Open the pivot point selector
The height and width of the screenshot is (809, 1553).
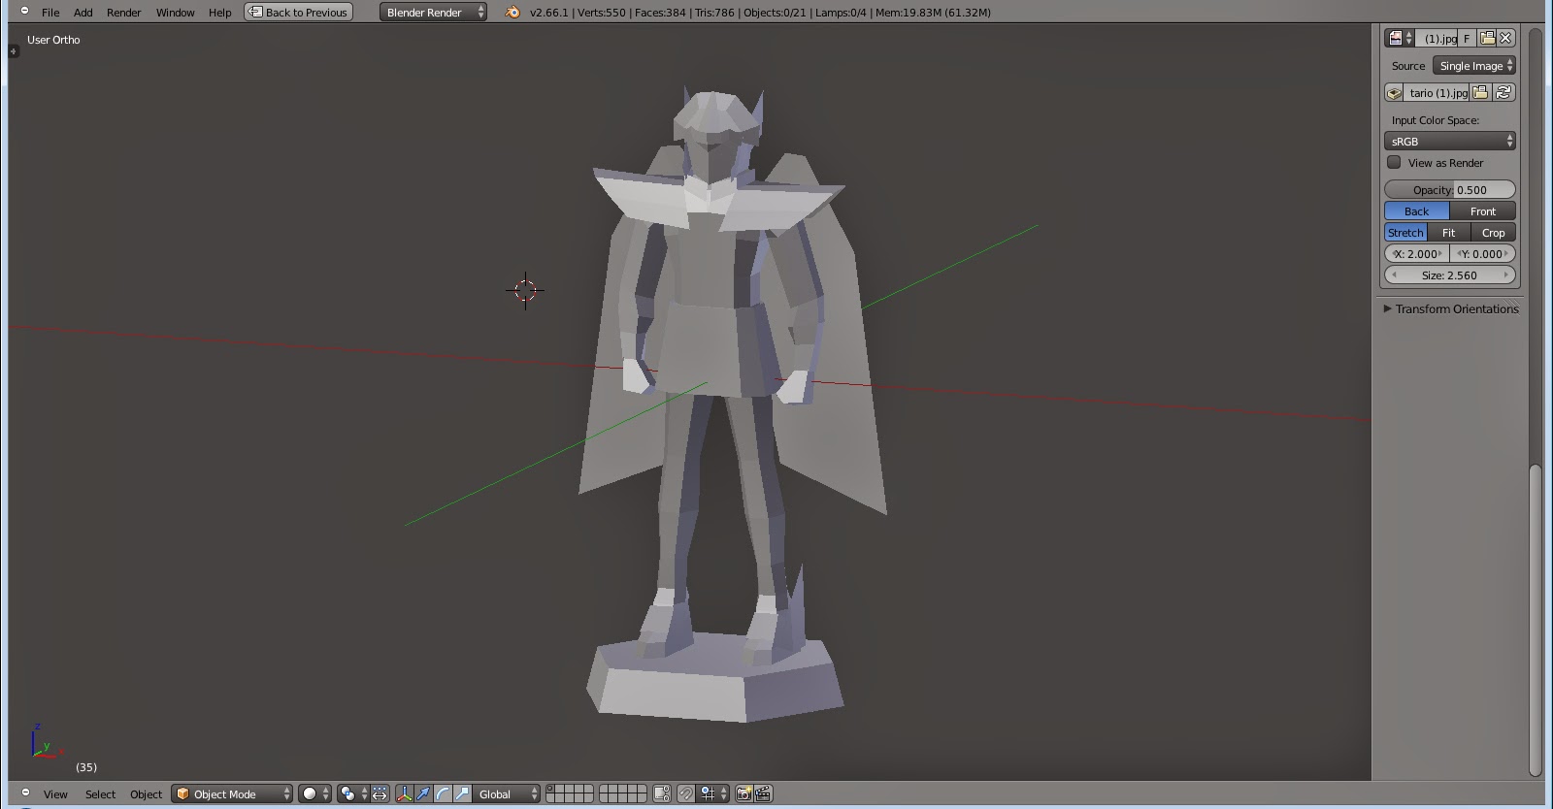[x=353, y=793]
